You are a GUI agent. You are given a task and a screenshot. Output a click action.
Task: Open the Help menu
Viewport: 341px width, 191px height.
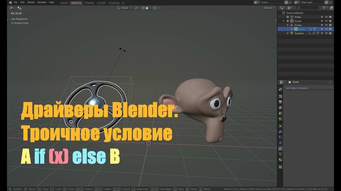tap(51, 2)
